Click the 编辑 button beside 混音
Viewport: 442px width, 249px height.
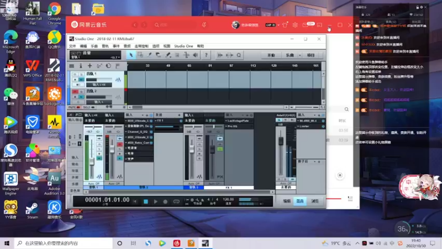pos(287,201)
